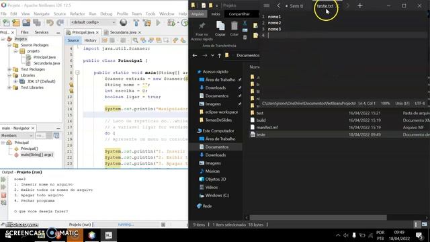The width and height of the screenshot is (430, 242).
Task: Open the Compartilhar ribbon tab
Action: point(239,14)
